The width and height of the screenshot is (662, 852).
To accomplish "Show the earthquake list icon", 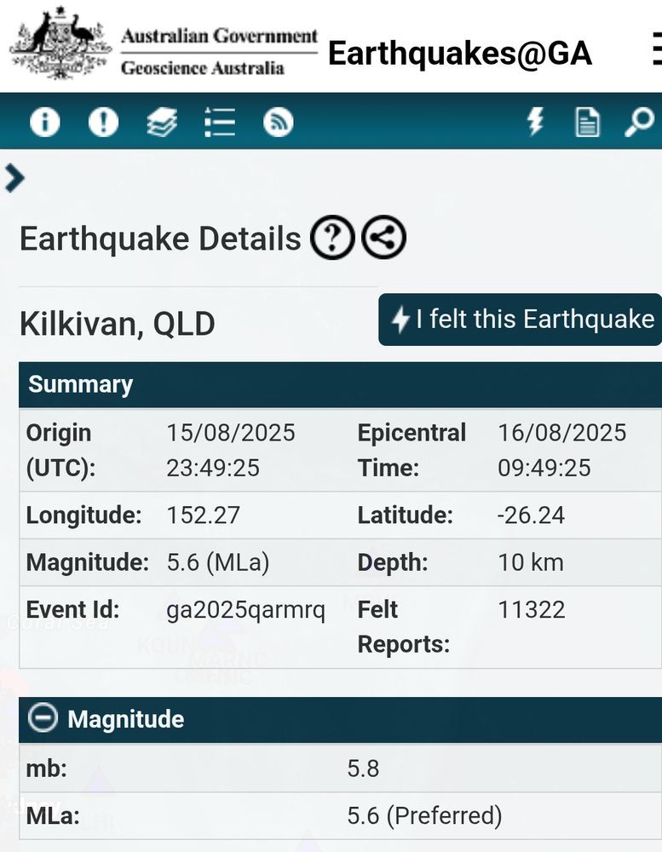I will pos(220,122).
